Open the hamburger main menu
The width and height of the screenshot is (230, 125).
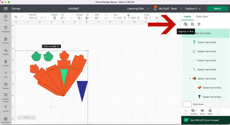6,9
